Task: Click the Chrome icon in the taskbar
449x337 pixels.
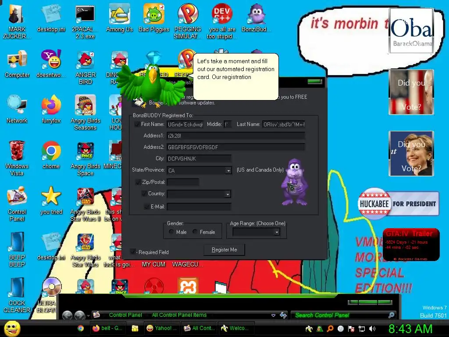Action: click(81, 328)
